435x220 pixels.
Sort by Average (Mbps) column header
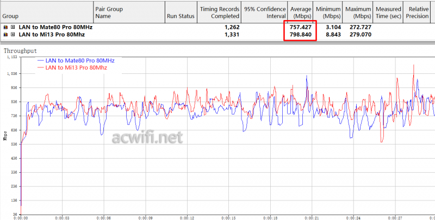[300, 12]
